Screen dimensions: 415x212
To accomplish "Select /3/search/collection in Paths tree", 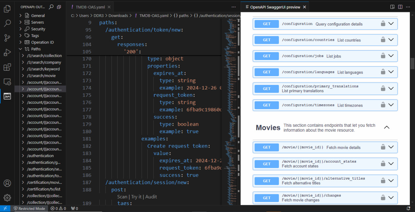I will [44, 55].
